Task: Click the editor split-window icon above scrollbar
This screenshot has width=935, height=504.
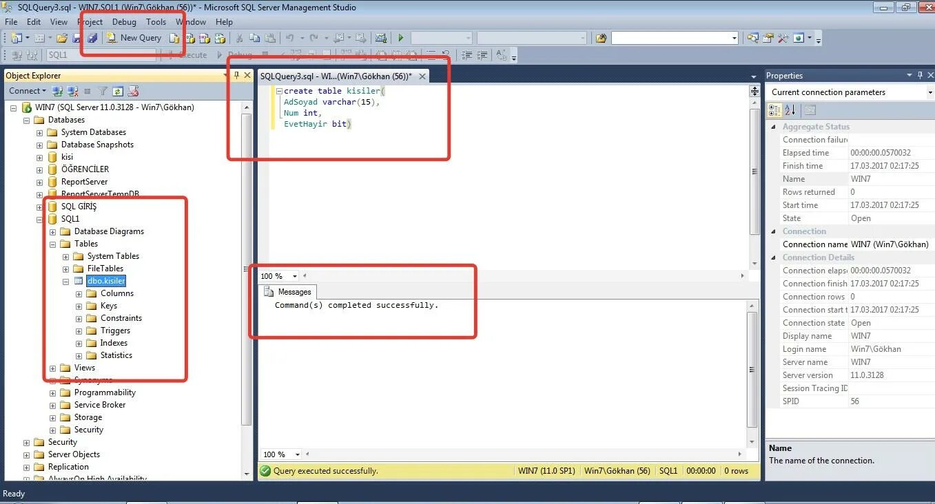Action: coord(754,91)
